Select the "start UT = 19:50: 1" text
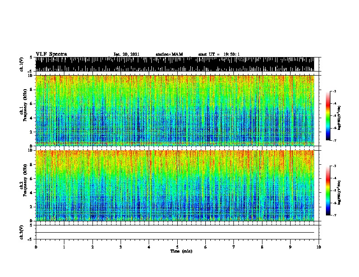359x277 pixels. click(219, 54)
